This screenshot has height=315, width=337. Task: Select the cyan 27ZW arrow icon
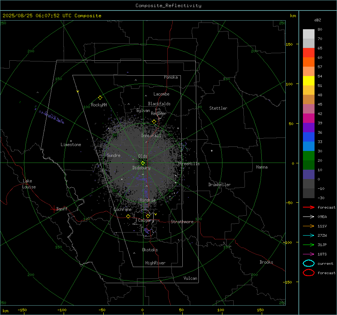tap(309, 236)
